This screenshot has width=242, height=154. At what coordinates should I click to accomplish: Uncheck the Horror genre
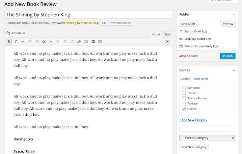pyautogui.click(x=184, y=109)
